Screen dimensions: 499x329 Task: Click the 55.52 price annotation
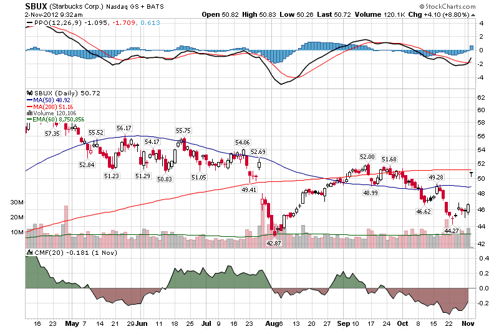[x=96, y=133]
